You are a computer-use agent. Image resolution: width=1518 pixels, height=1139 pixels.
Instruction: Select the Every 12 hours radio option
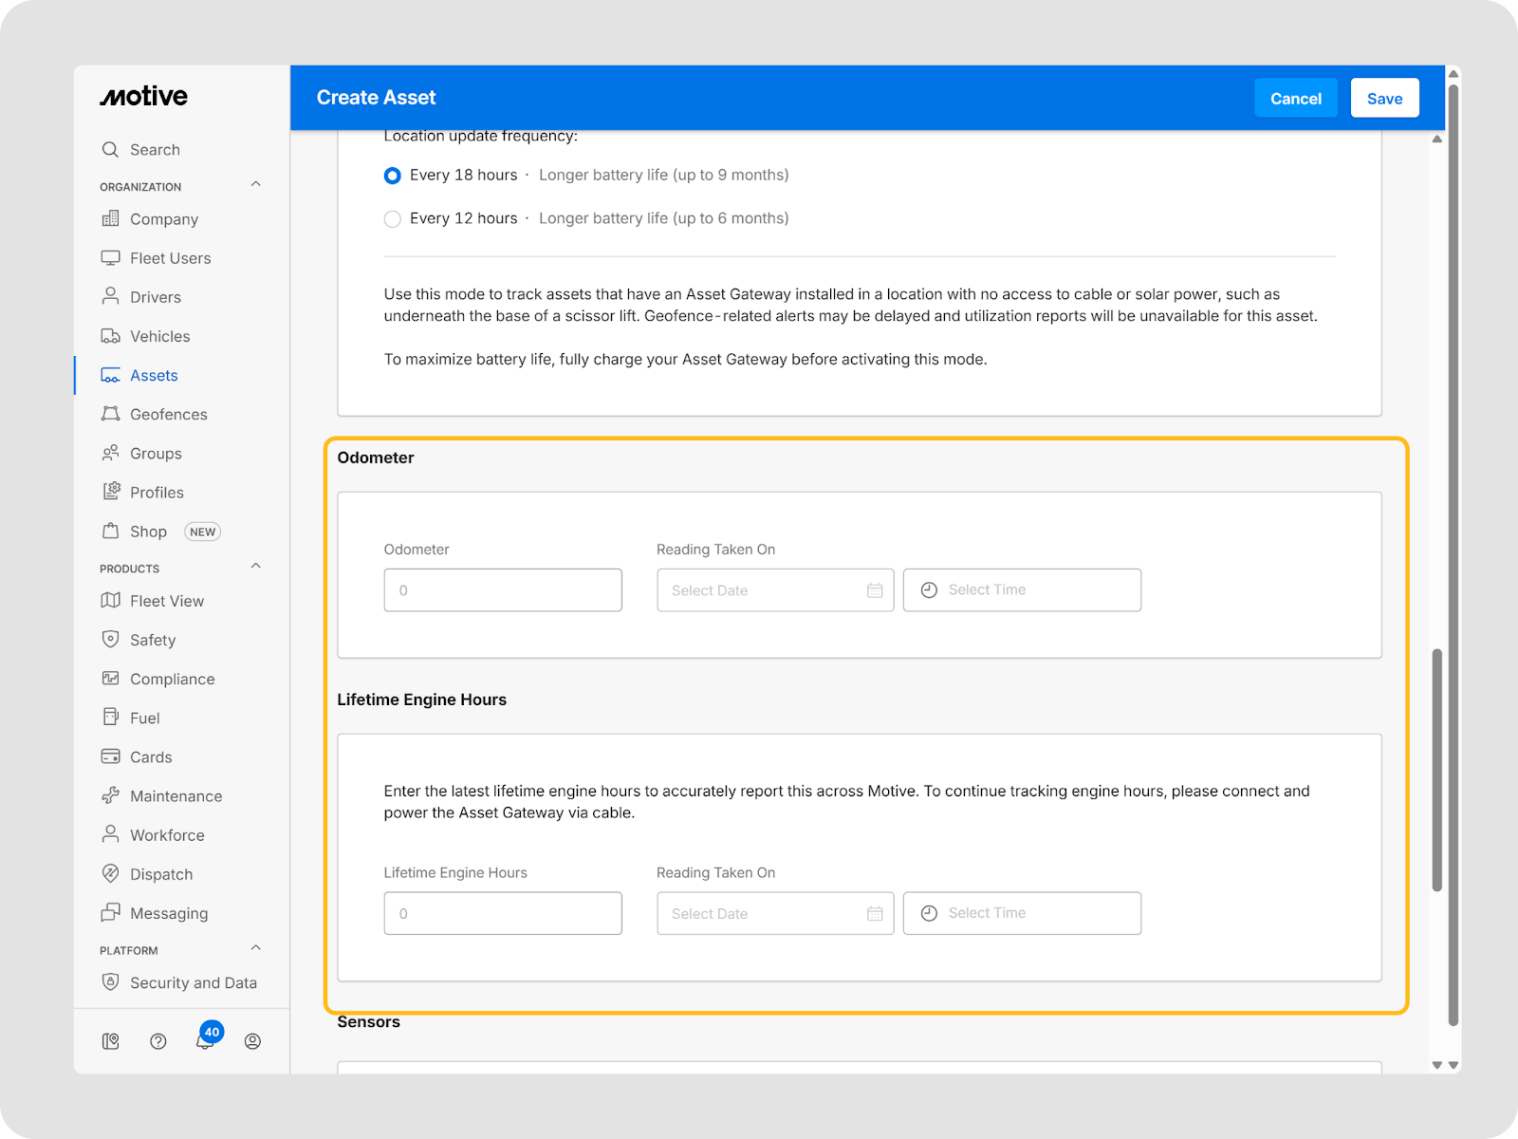(x=392, y=219)
